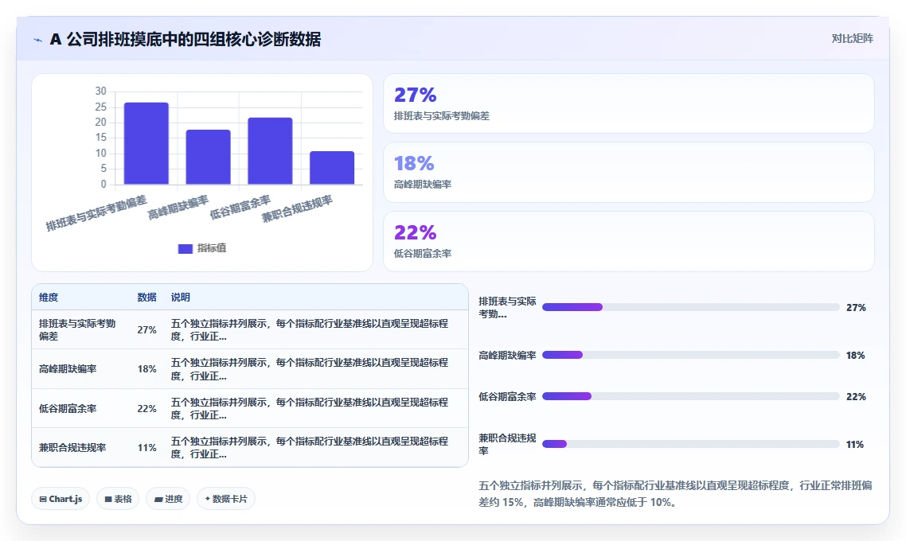Click the 11% value beside the last progress bar
Screen dimensions: 906x541
click(855, 445)
